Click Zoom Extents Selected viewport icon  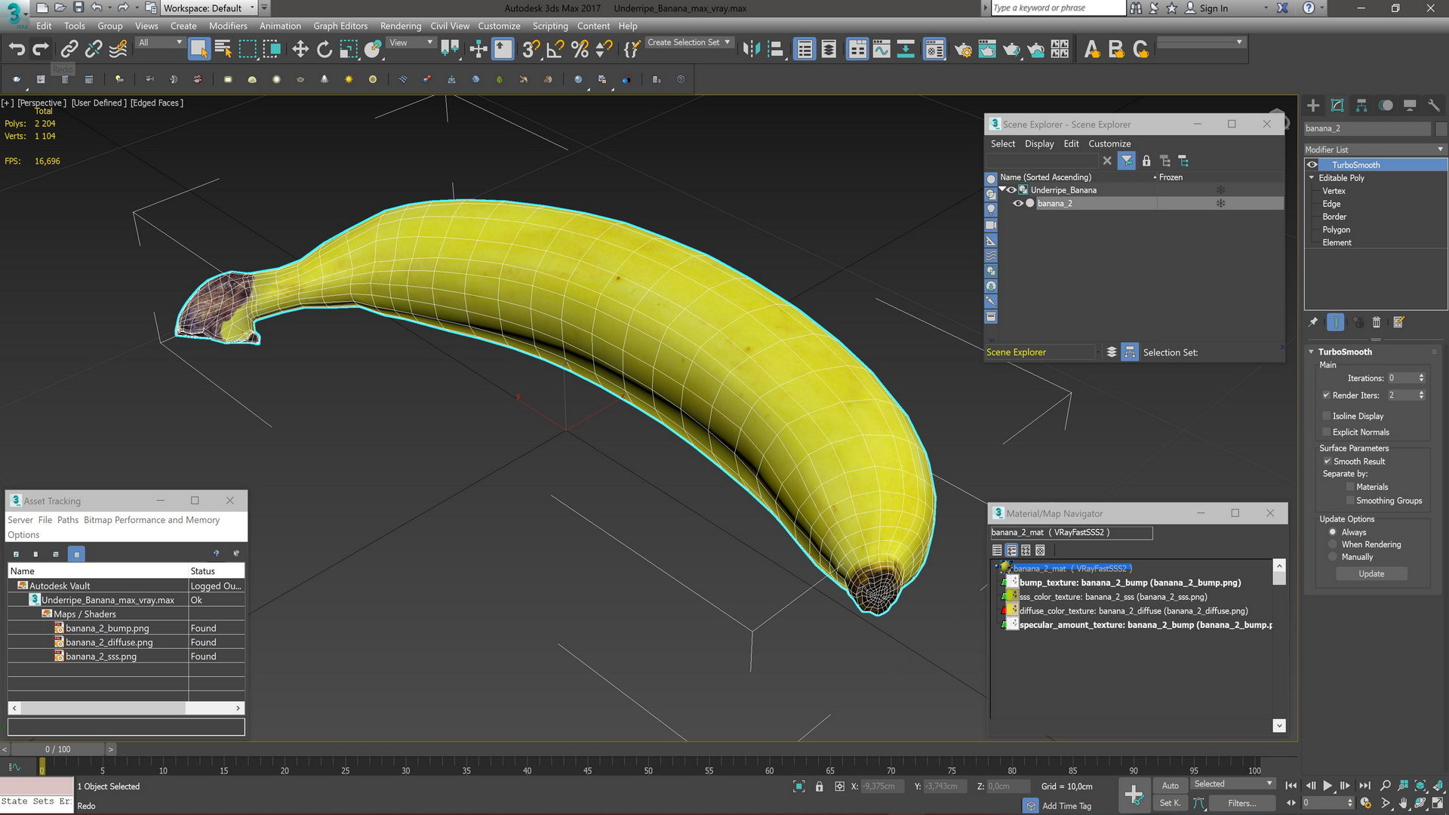coord(1420,786)
